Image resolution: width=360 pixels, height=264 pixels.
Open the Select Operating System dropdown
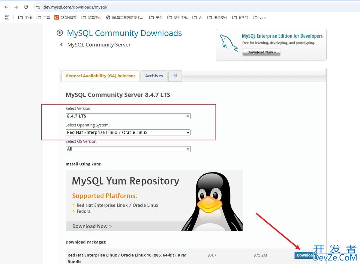128,132
